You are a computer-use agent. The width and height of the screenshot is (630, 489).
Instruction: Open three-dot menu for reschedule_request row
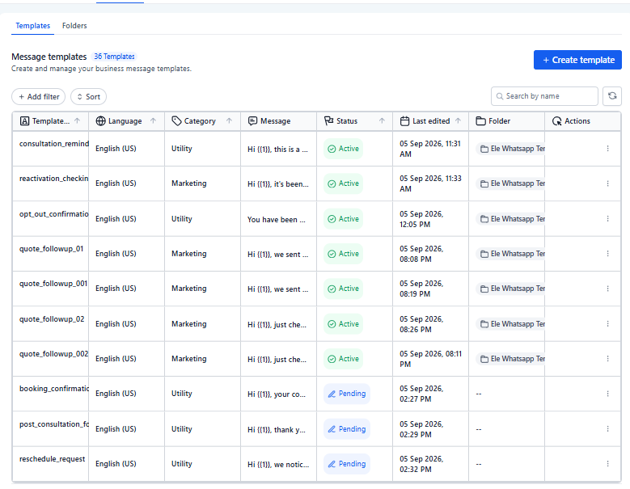point(607,464)
